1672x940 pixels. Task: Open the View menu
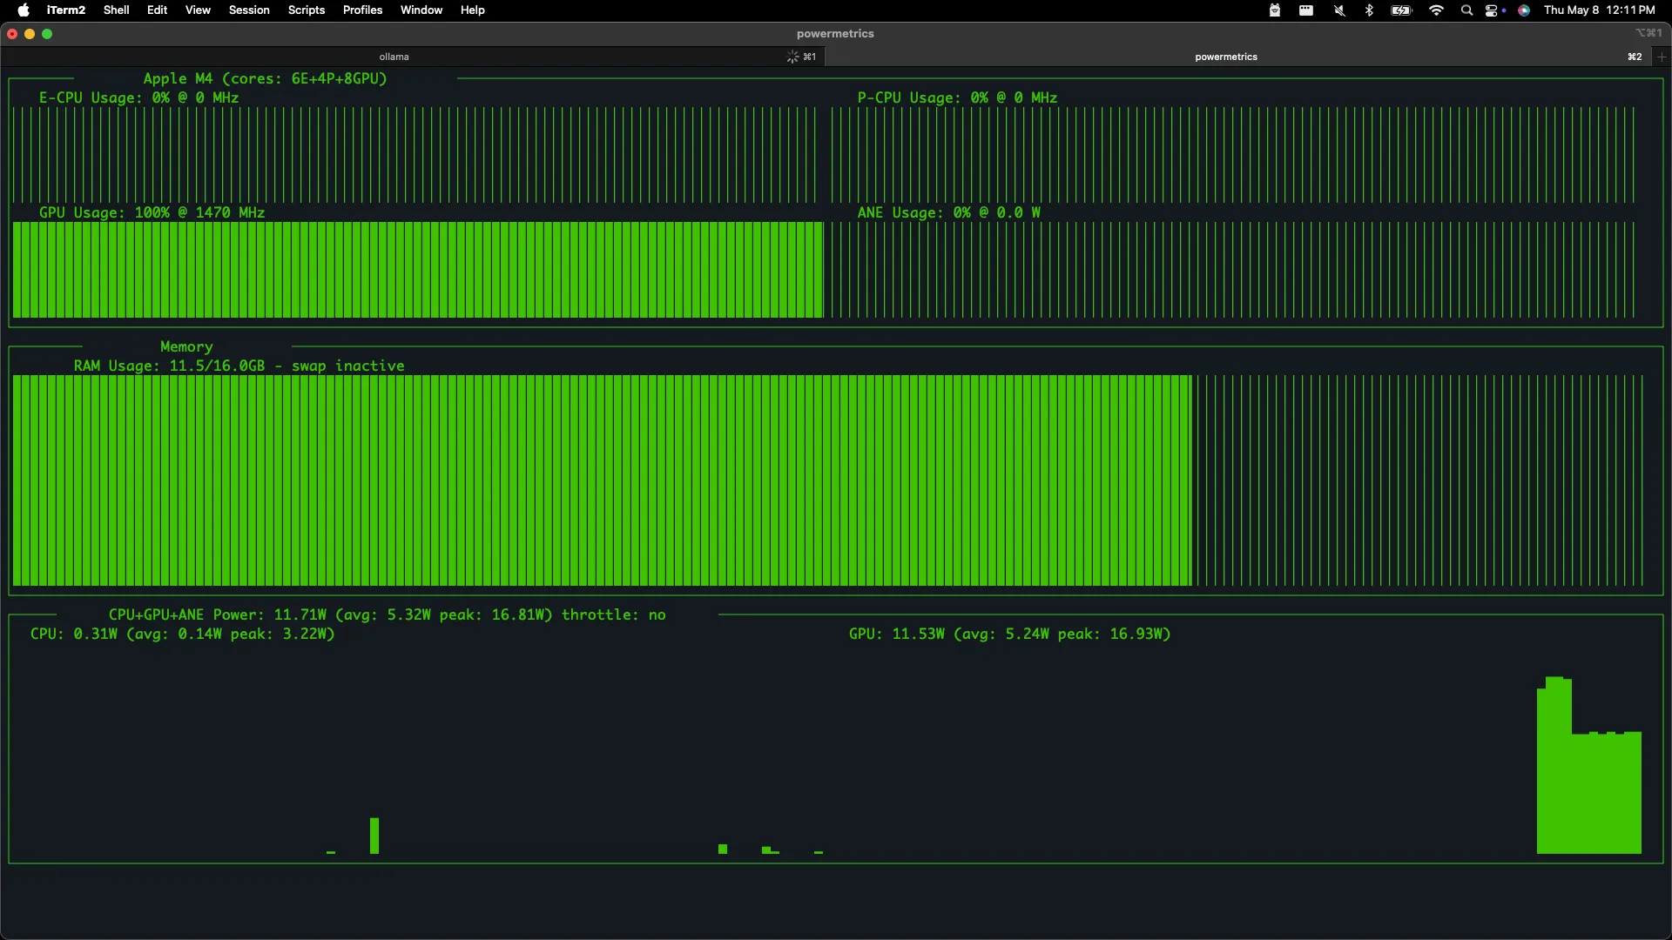pyautogui.click(x=198, y=10)
